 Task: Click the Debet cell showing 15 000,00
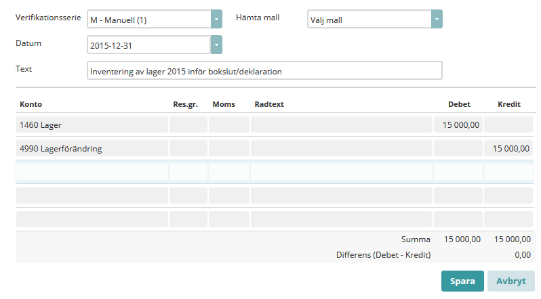[458, 124]
